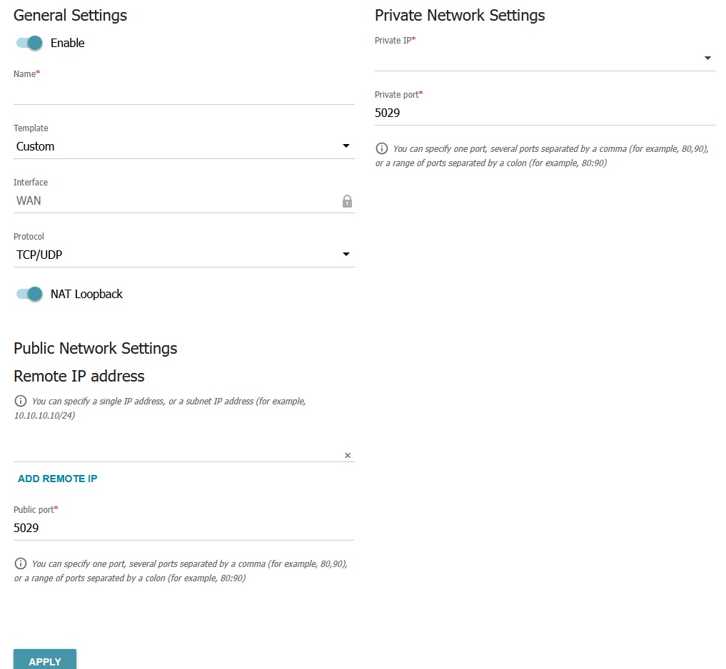The width and height of the screenshot is (726, 669).
Task: Click the ADD REMOTE IP link
Action: 58,479
